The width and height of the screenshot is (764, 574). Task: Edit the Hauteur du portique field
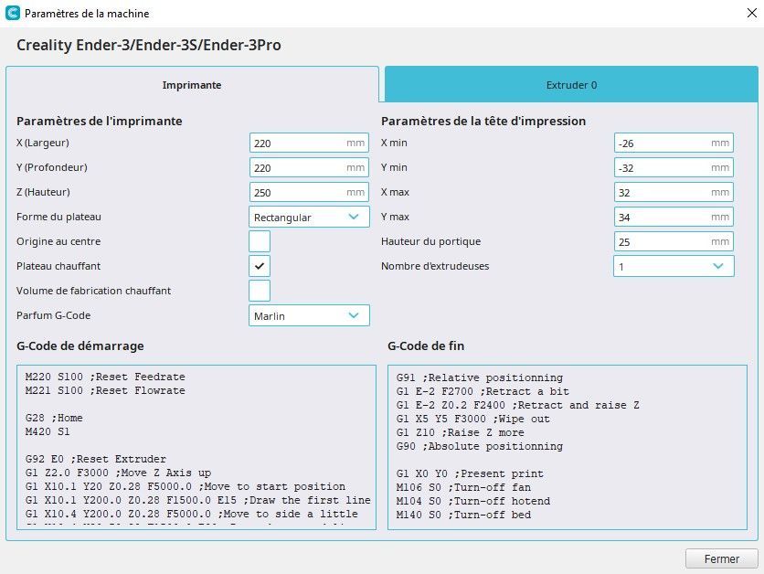click(674, 241)
